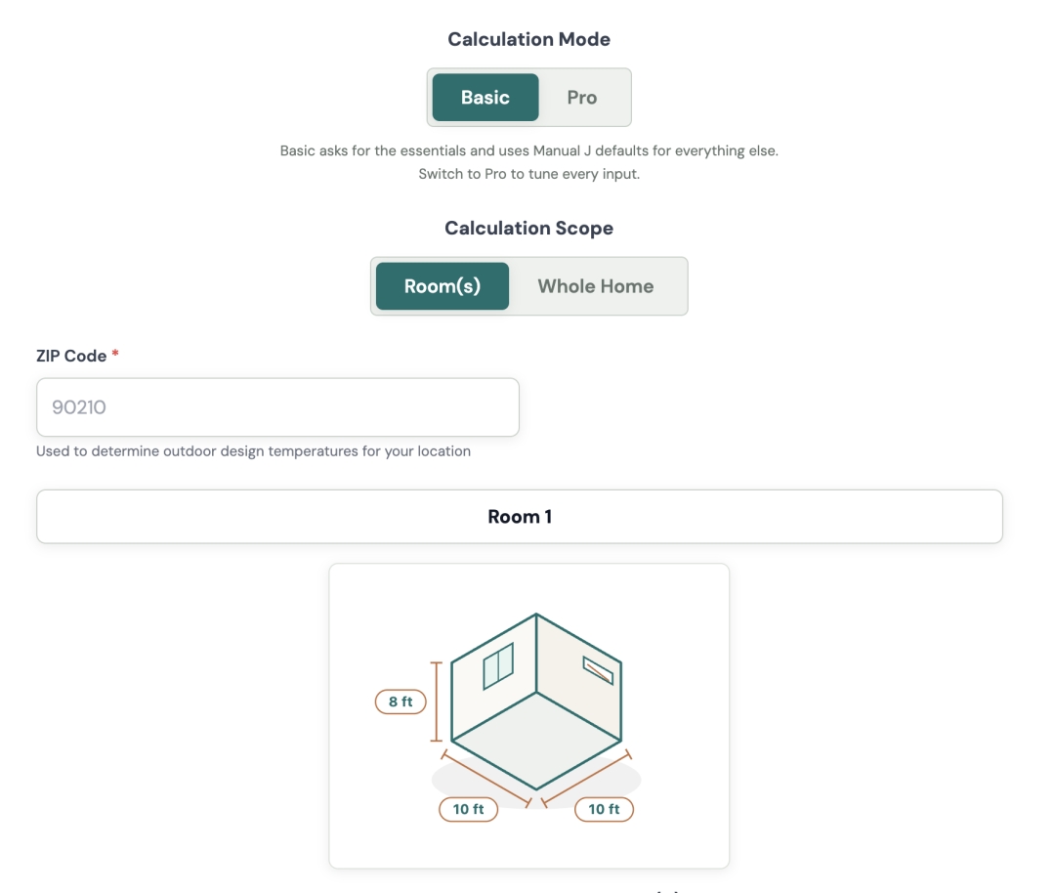This screenshot has width=1055, height=893.
Task: Open the 8 ft height label
Action: coord(401,702)
